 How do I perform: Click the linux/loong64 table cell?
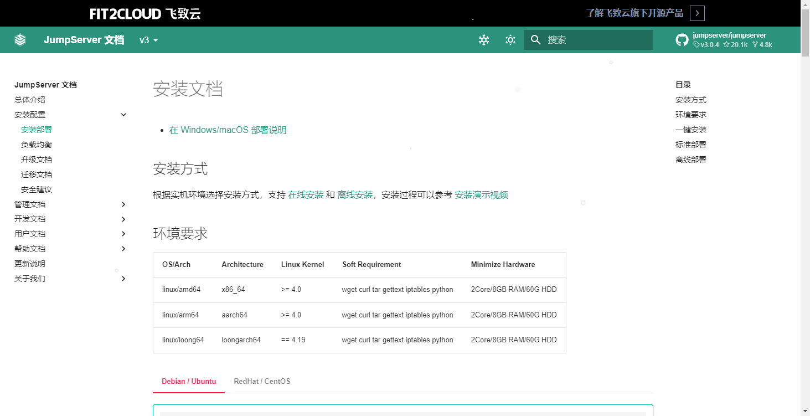tap(183, 340)
